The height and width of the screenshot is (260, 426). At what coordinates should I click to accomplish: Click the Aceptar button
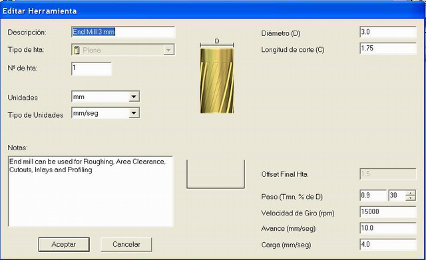pos(64,245)
